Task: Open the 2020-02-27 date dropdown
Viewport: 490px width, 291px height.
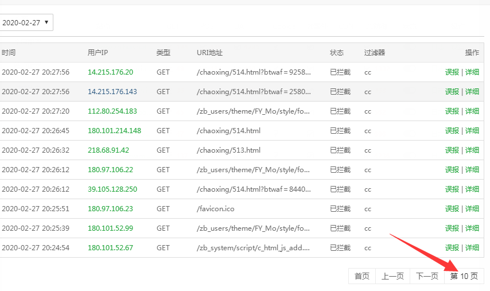Action: tap(25, 22)
